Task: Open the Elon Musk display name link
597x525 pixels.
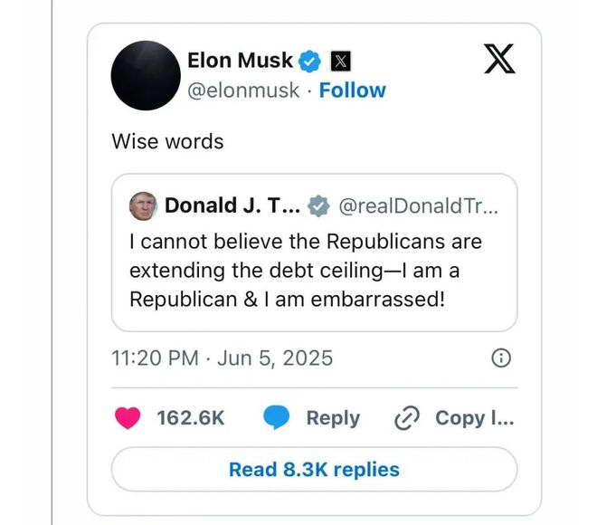Action: pyautogui.click(x=240, y=61)
